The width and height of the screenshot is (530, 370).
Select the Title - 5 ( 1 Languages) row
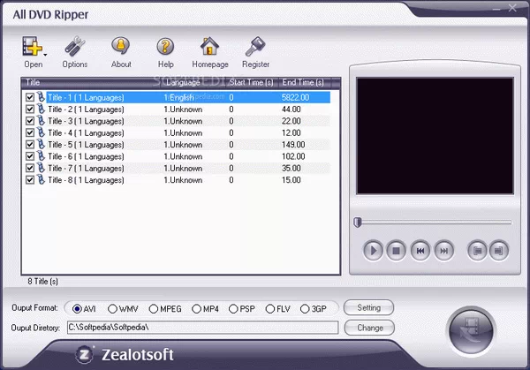[x=176, y=145]
